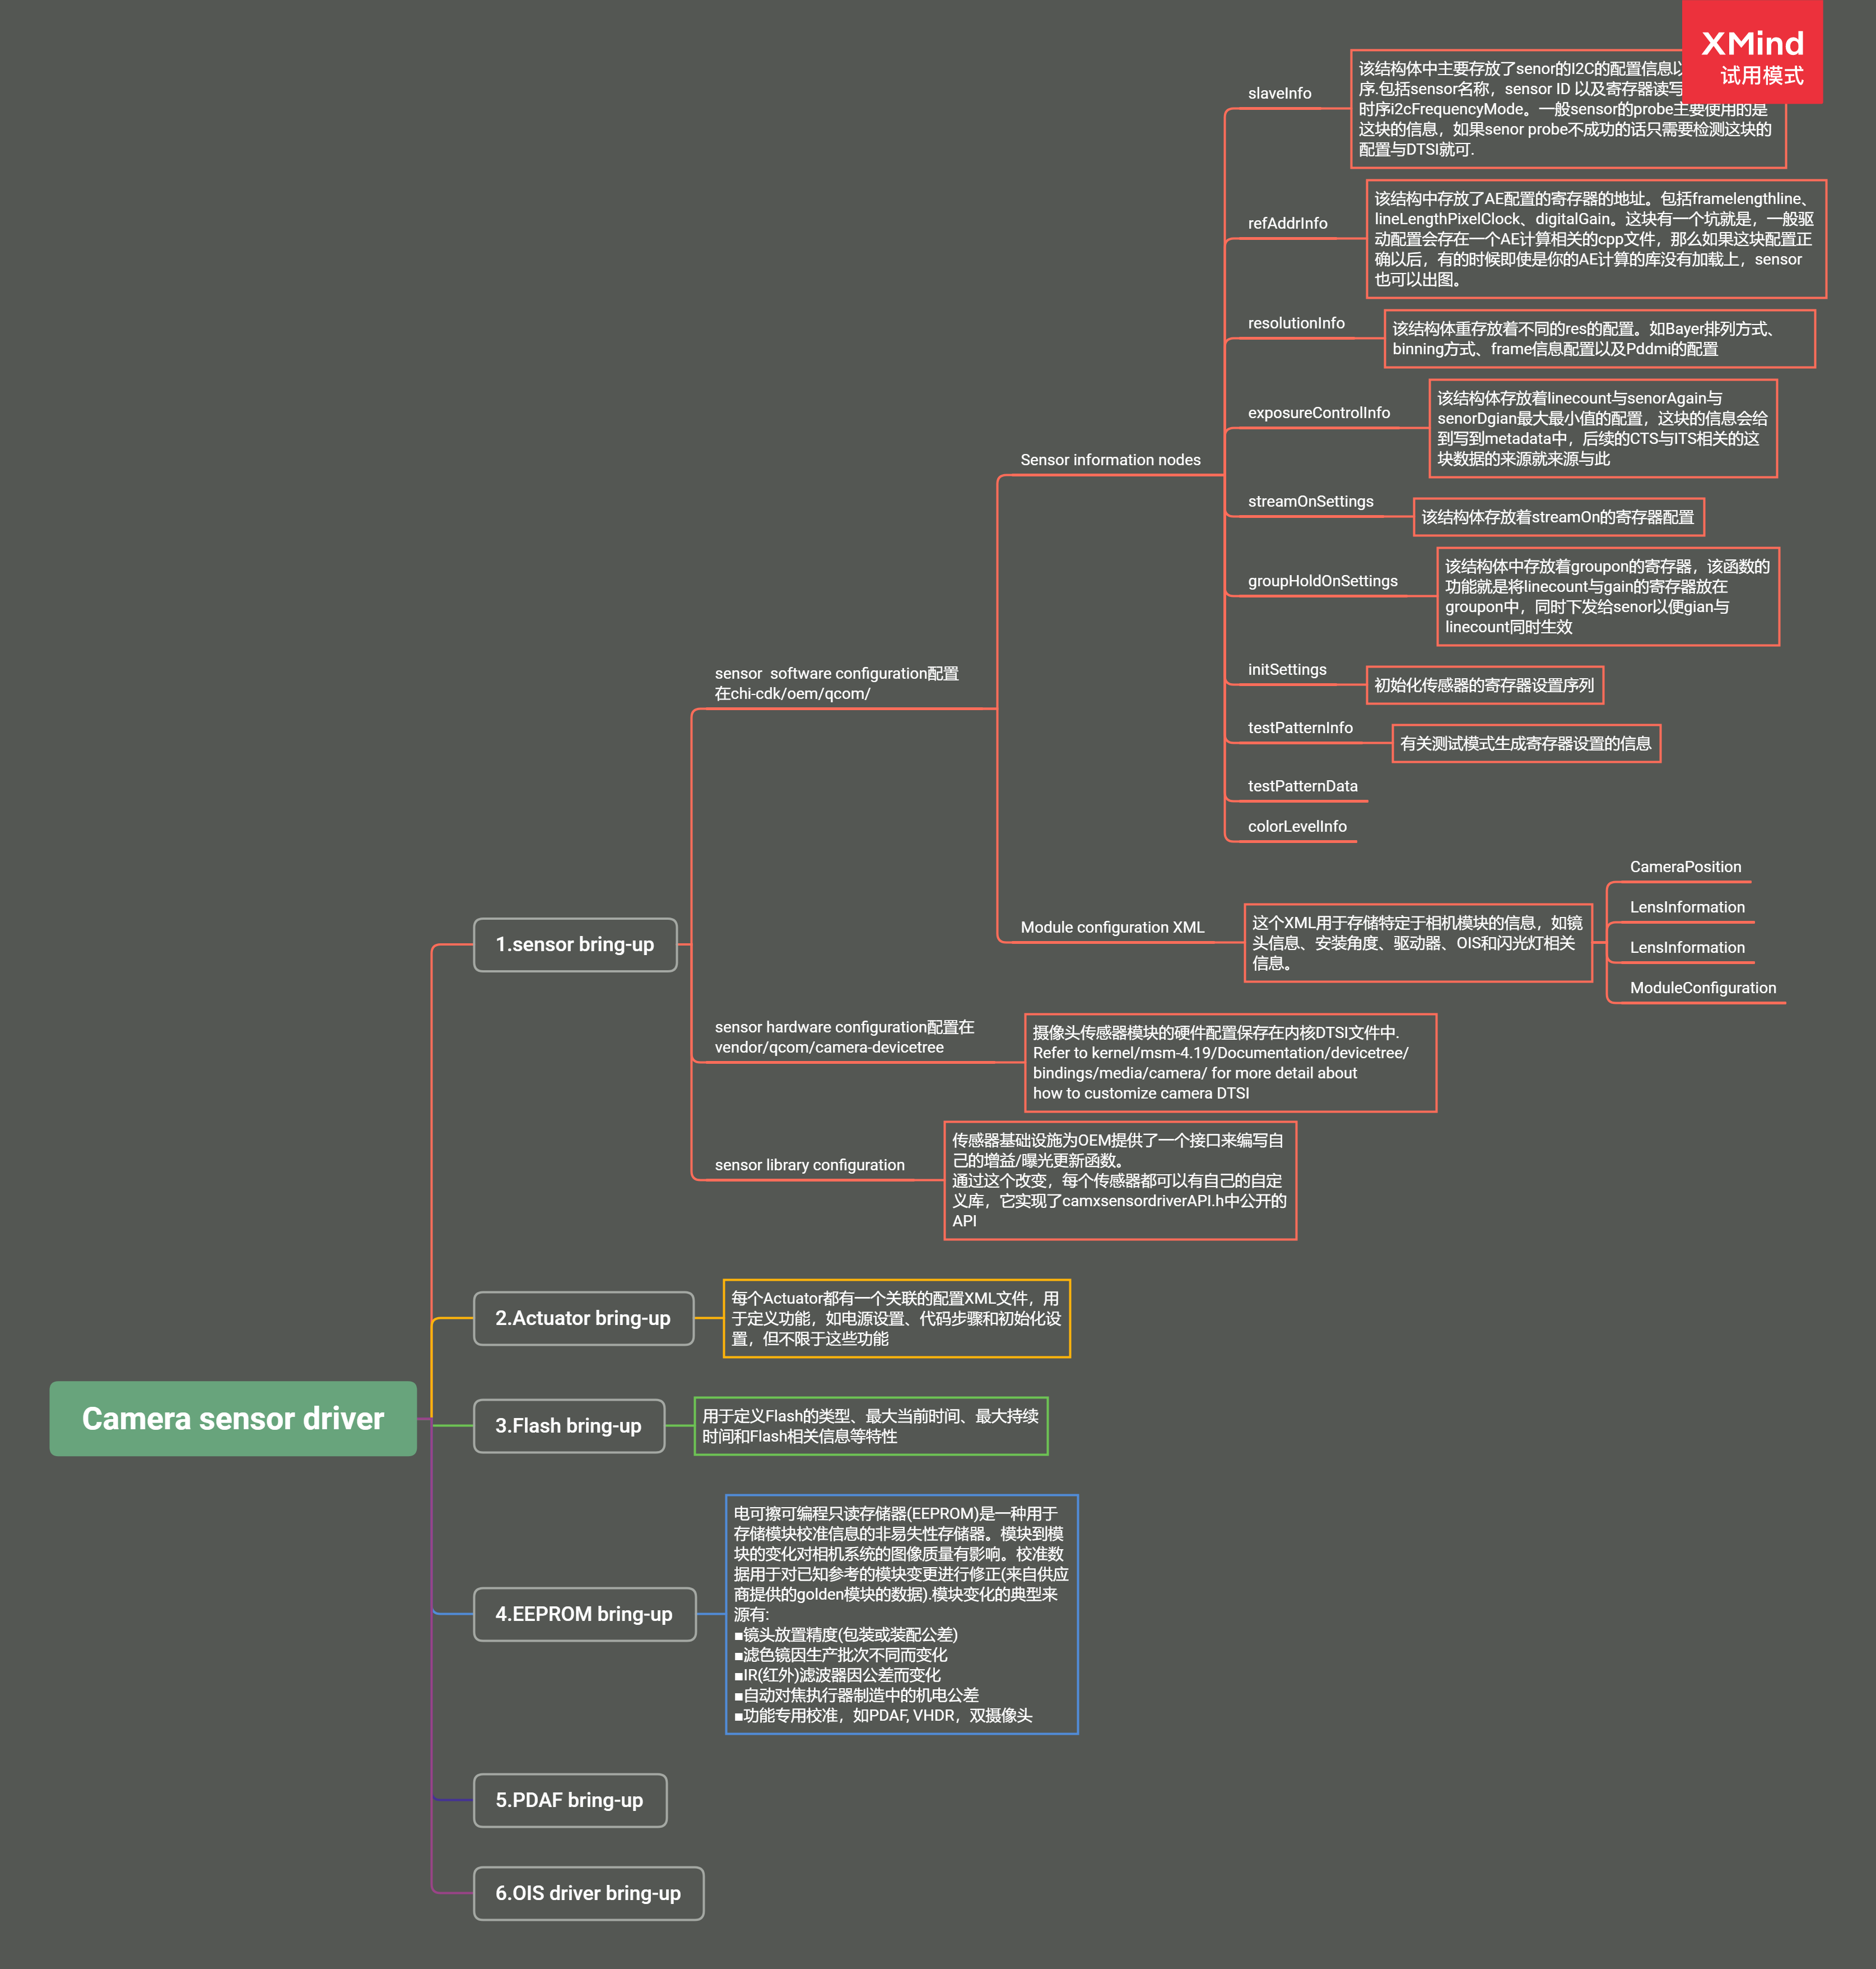The image size is (1876, 1969).
Task: Select the 2.Actuator bring-up node
Action: 583,1318
